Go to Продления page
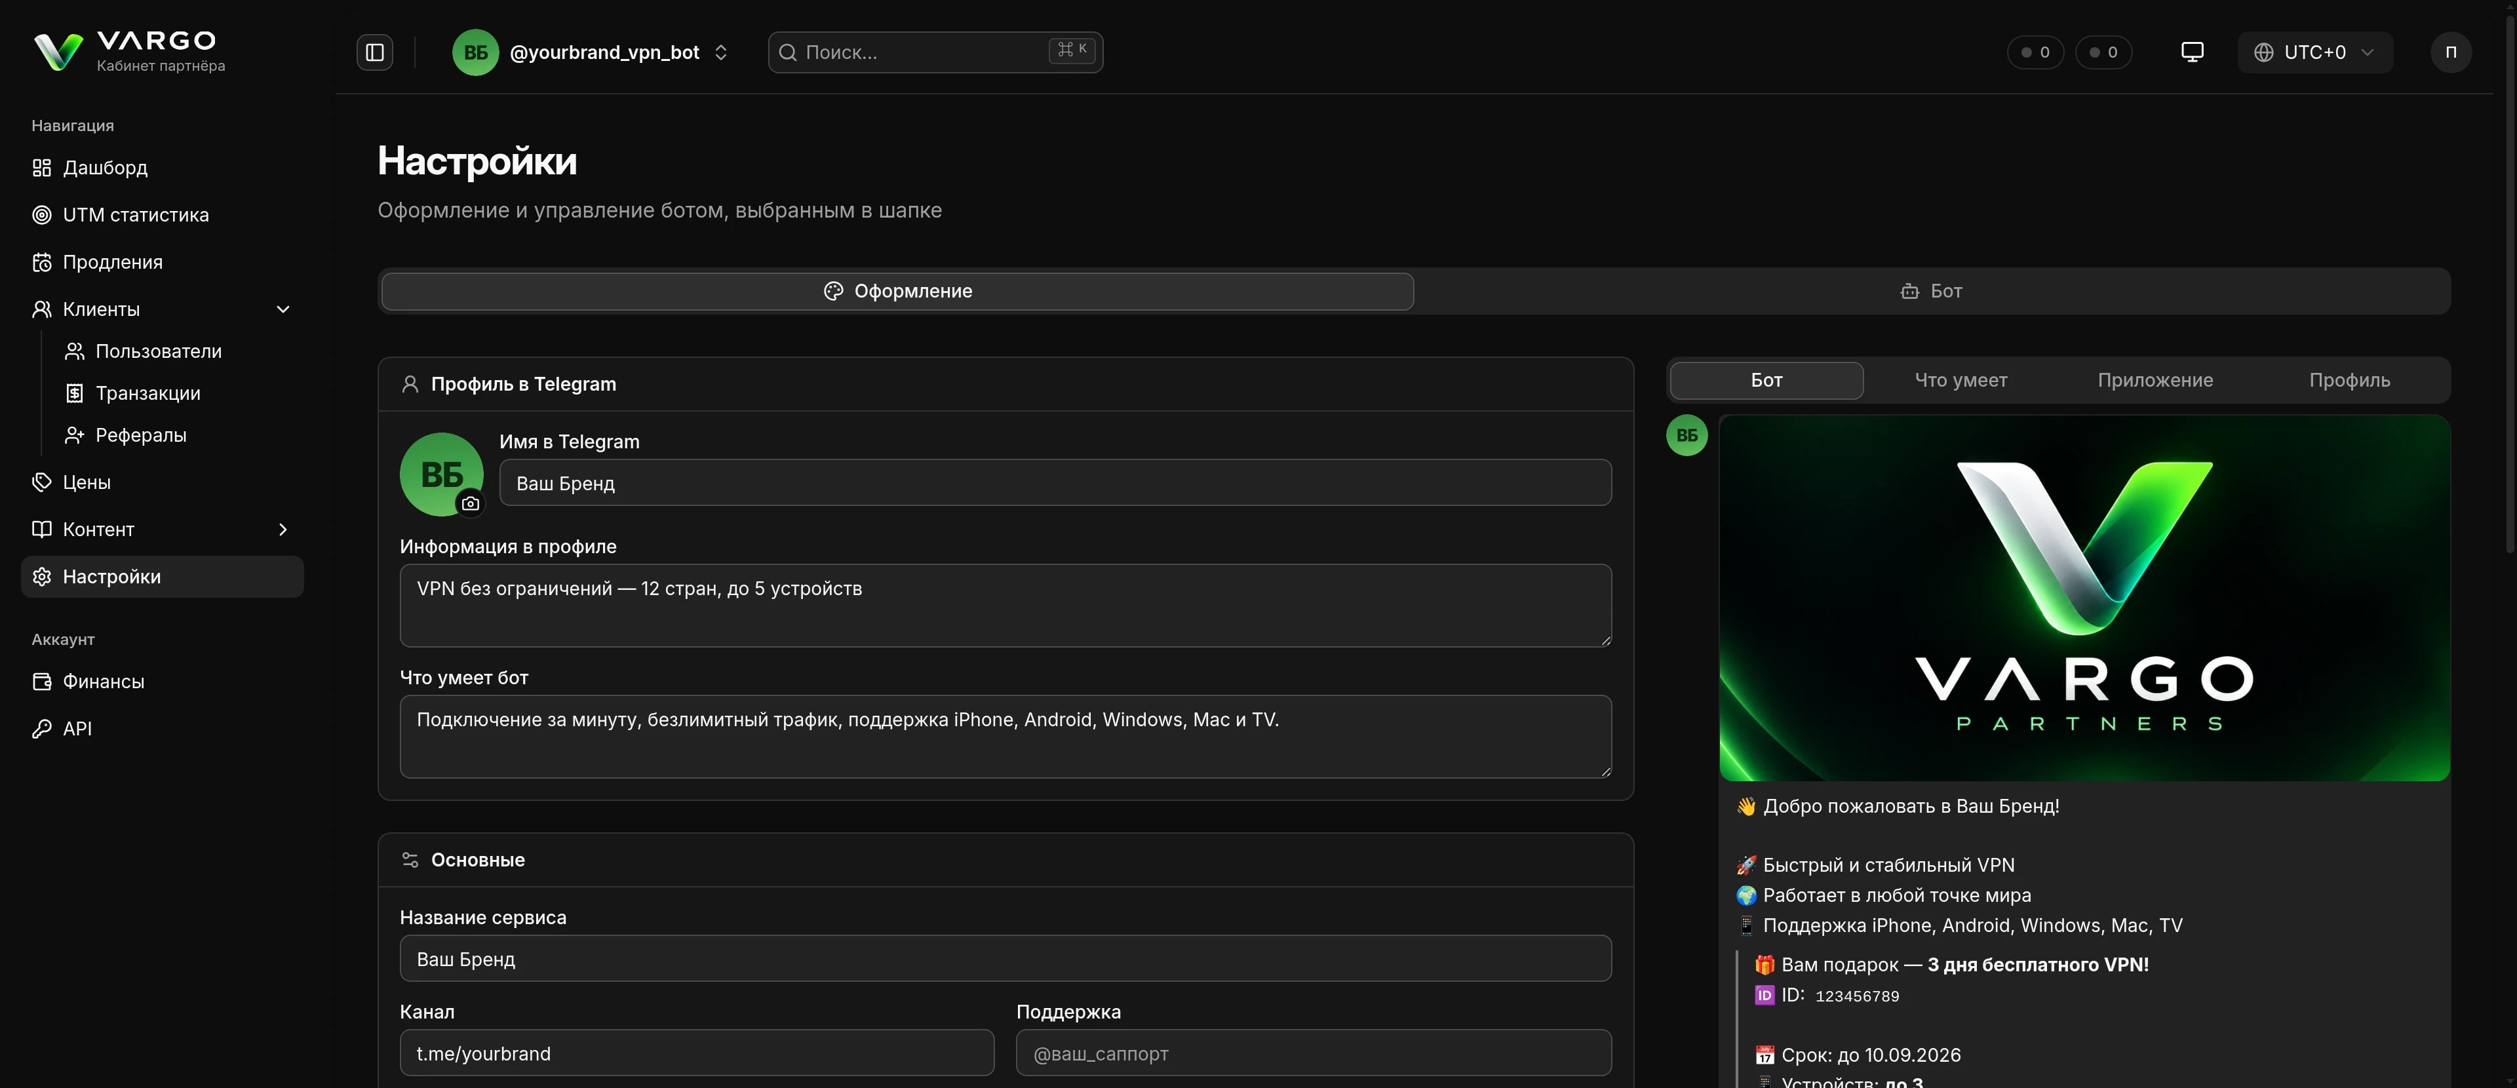This screenshot has height=1088, width=2517. [x=162, y=262]
